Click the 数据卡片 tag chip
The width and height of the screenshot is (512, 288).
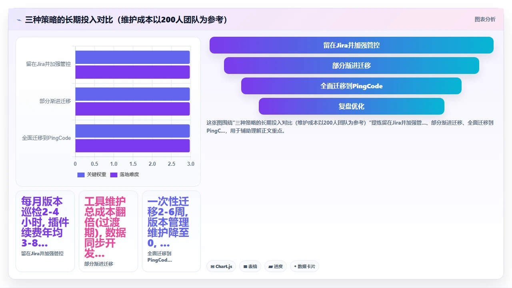pos(304,266)
